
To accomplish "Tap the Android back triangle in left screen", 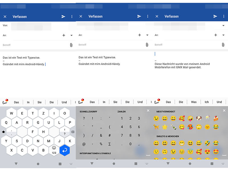I will click(16, 164).
